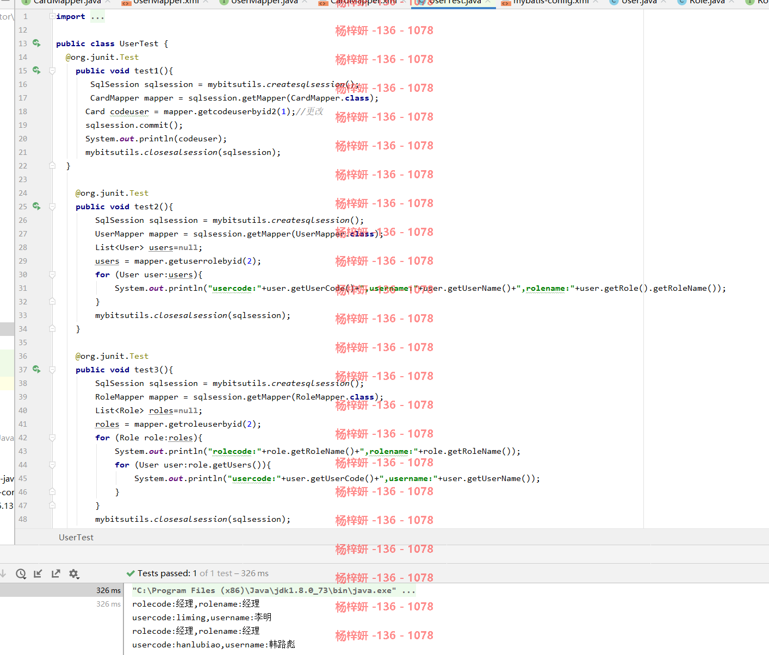
Task: Click console line 'usercode:hanlubiao,username:韩路彪'
Action: point(214,645)
